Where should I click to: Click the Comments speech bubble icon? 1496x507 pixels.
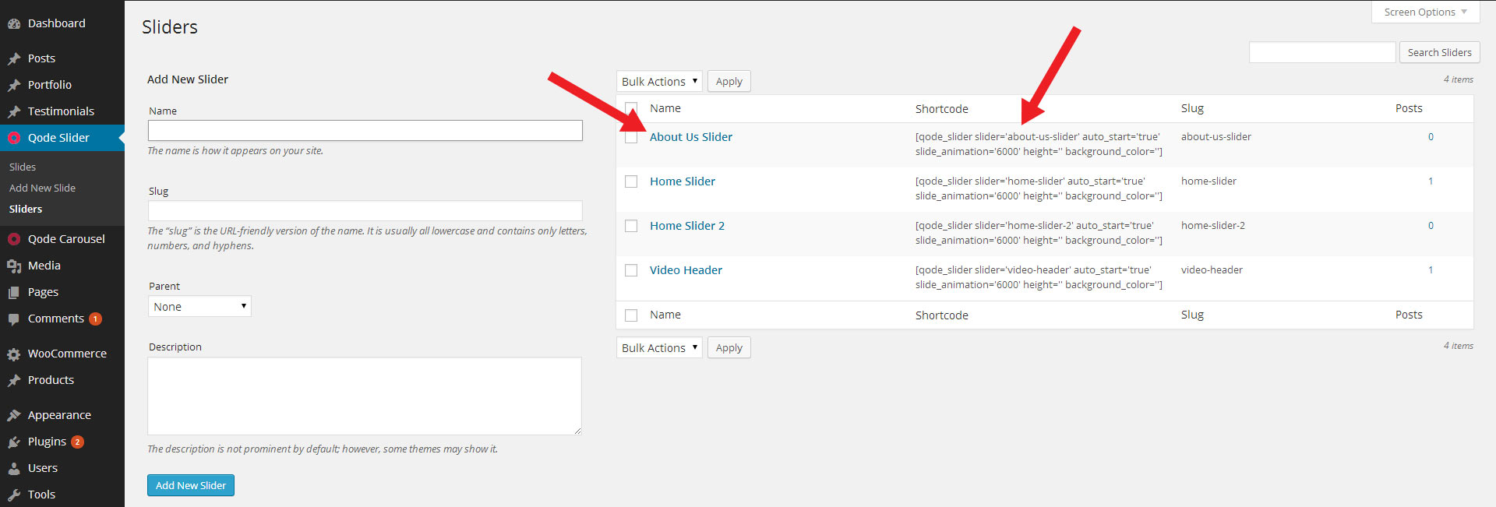tap(14, 319)
